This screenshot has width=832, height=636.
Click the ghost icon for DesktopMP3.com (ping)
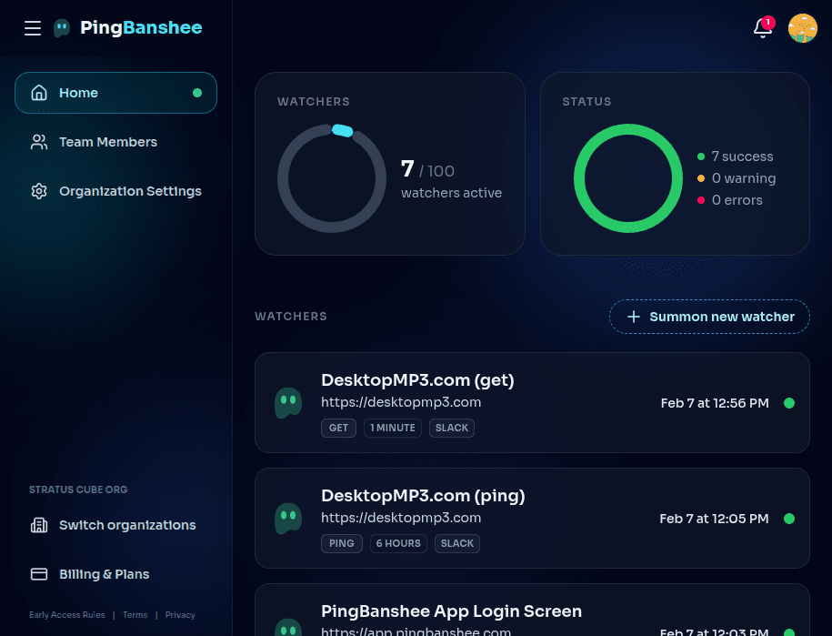click(x=288, y=518)
